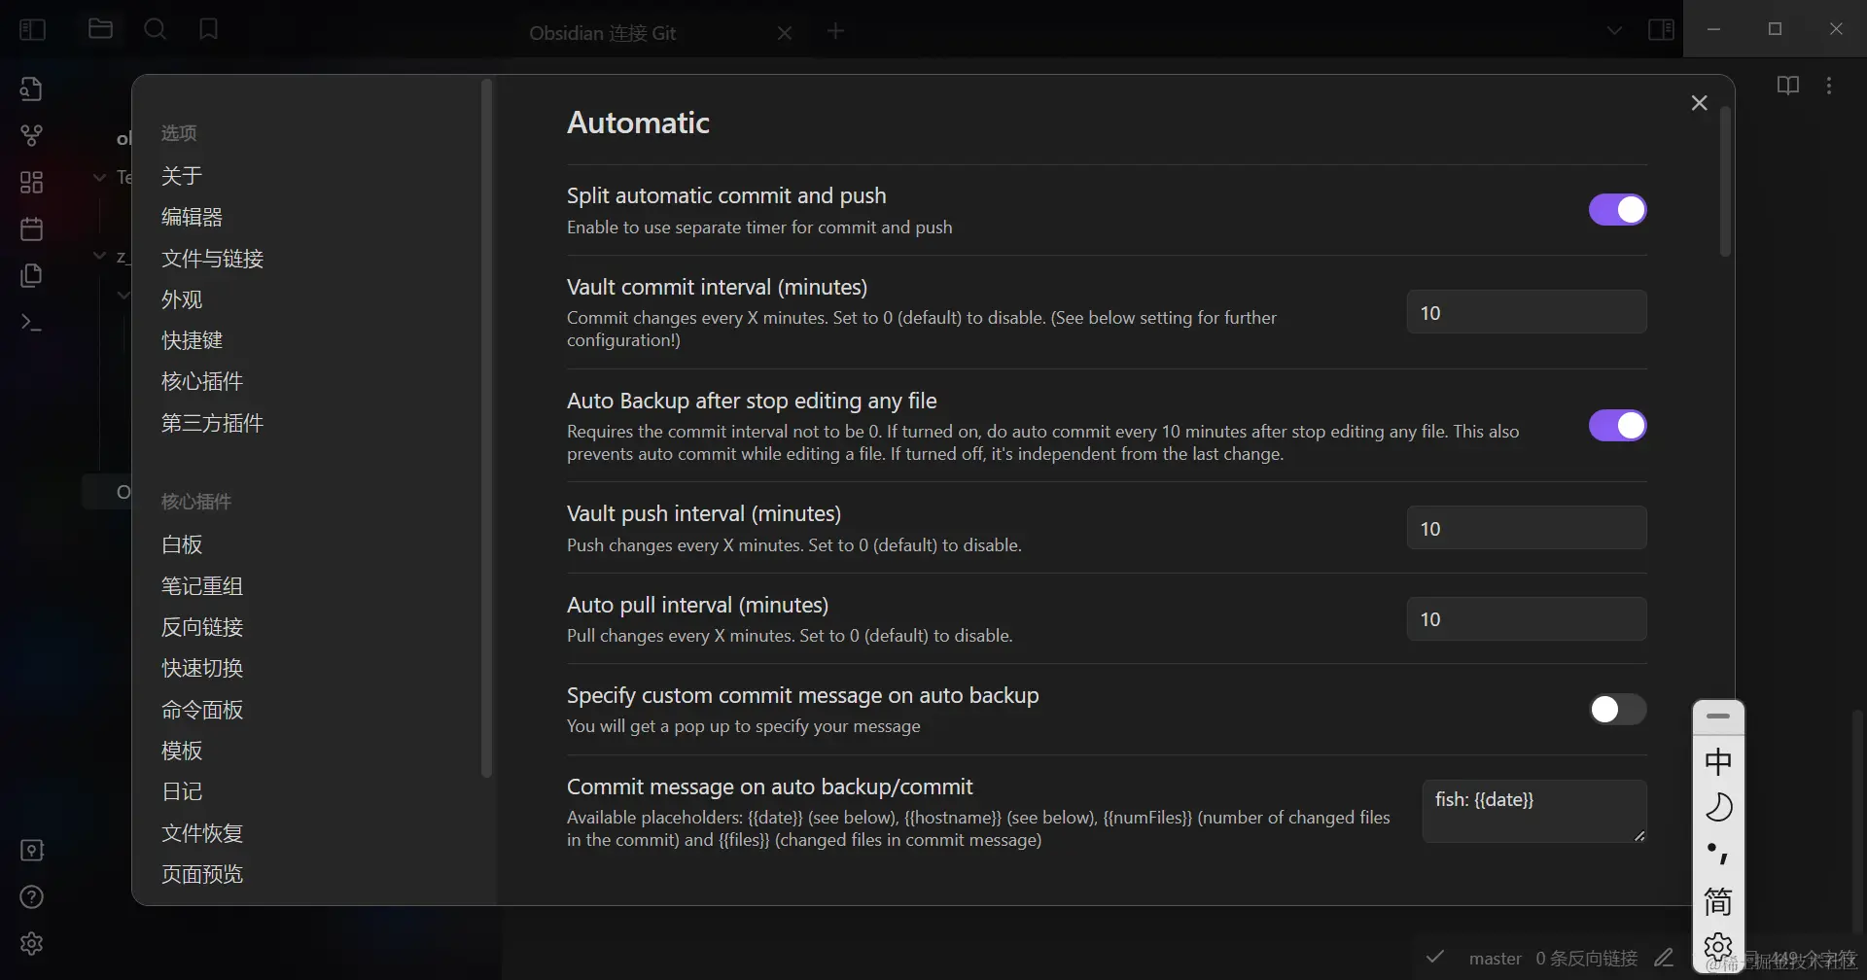Click the vault switcher icon above help

[x=31, y=851]
